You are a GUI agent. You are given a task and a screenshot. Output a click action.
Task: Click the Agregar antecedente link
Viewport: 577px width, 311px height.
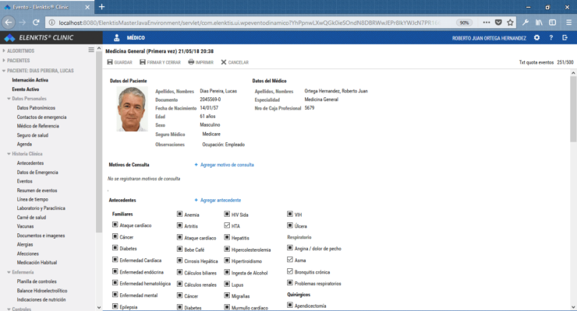coord(218,201)
